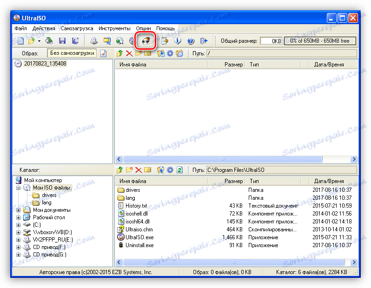Click Up folder icon in image toolbar
Screen dimensions: 371x288
(x=120, y=53)
